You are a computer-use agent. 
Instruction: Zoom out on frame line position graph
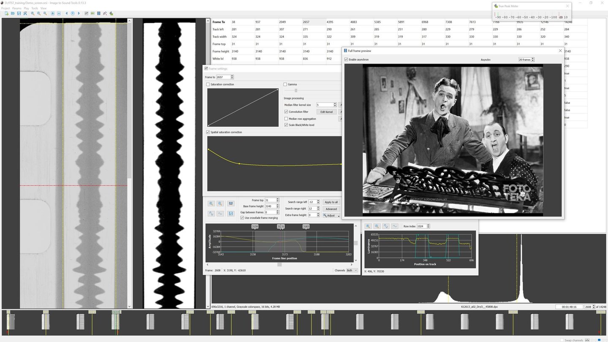pos(220,204)
